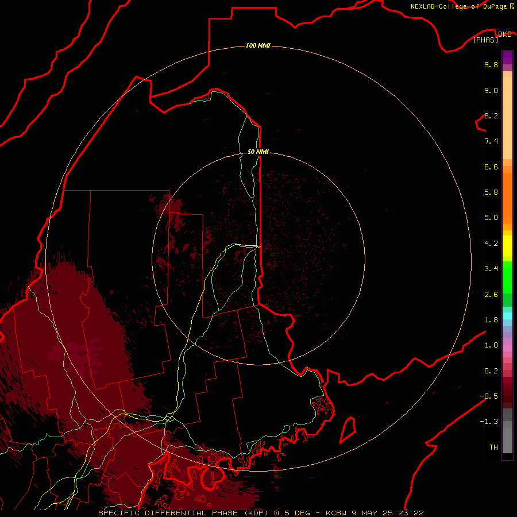Click the 5.0 scale value
Viewport: 517px width, 517px height.
tap(491, 218)
